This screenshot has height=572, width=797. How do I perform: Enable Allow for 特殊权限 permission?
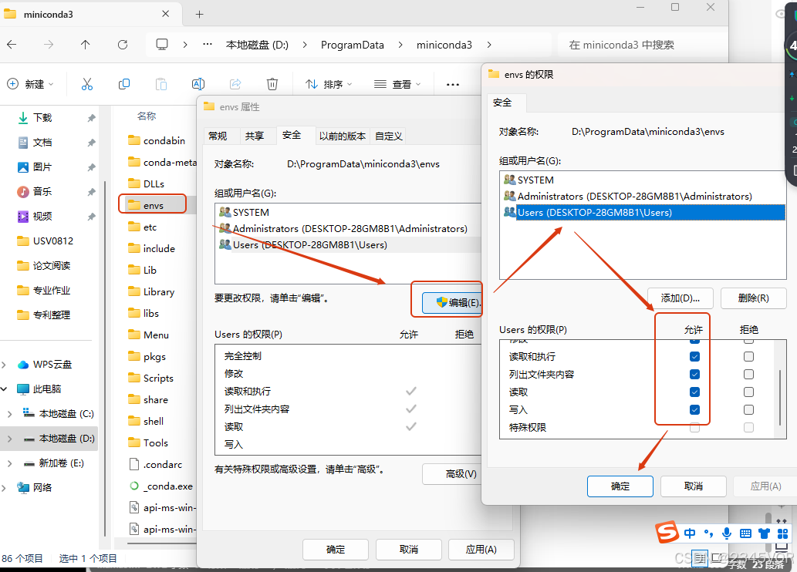pos(694,427)
